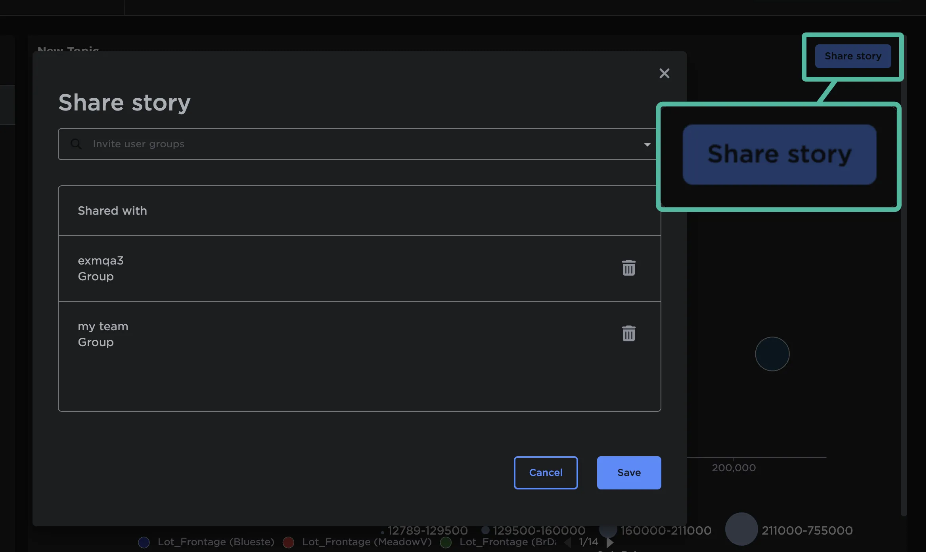The height and width of the screenshot is (552, 927).
Task: Remove the my team group with the trash icon
Action: coord(628,334)
